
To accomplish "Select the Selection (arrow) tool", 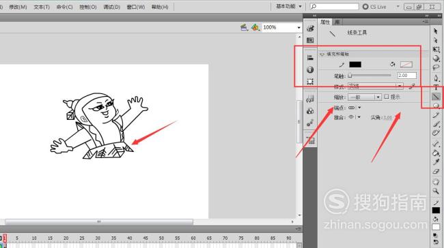I will coord(436,31).
